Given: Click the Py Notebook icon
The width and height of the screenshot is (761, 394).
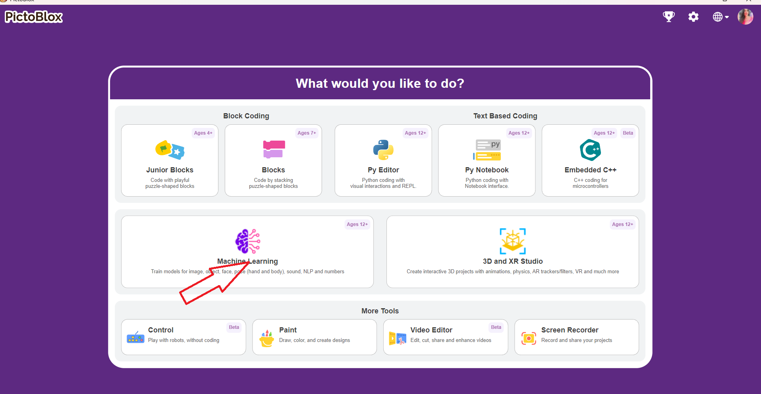Looking at the screenshot, I should tap(487, 150).
